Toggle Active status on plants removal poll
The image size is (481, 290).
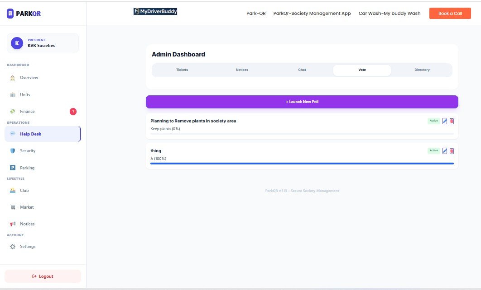[x=433, y=121]
